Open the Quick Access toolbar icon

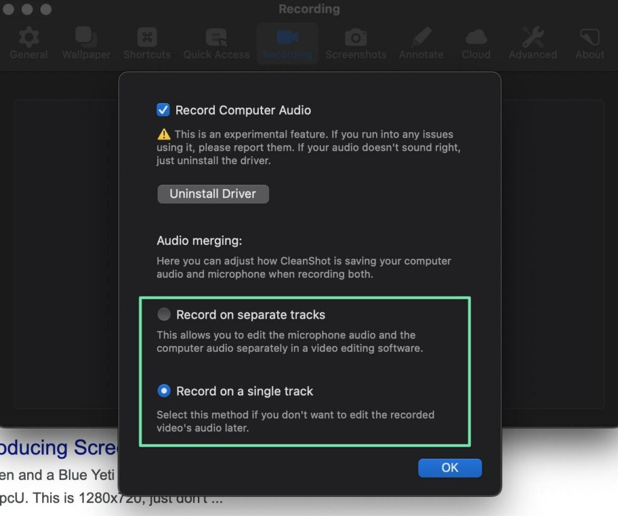point(216,37)
